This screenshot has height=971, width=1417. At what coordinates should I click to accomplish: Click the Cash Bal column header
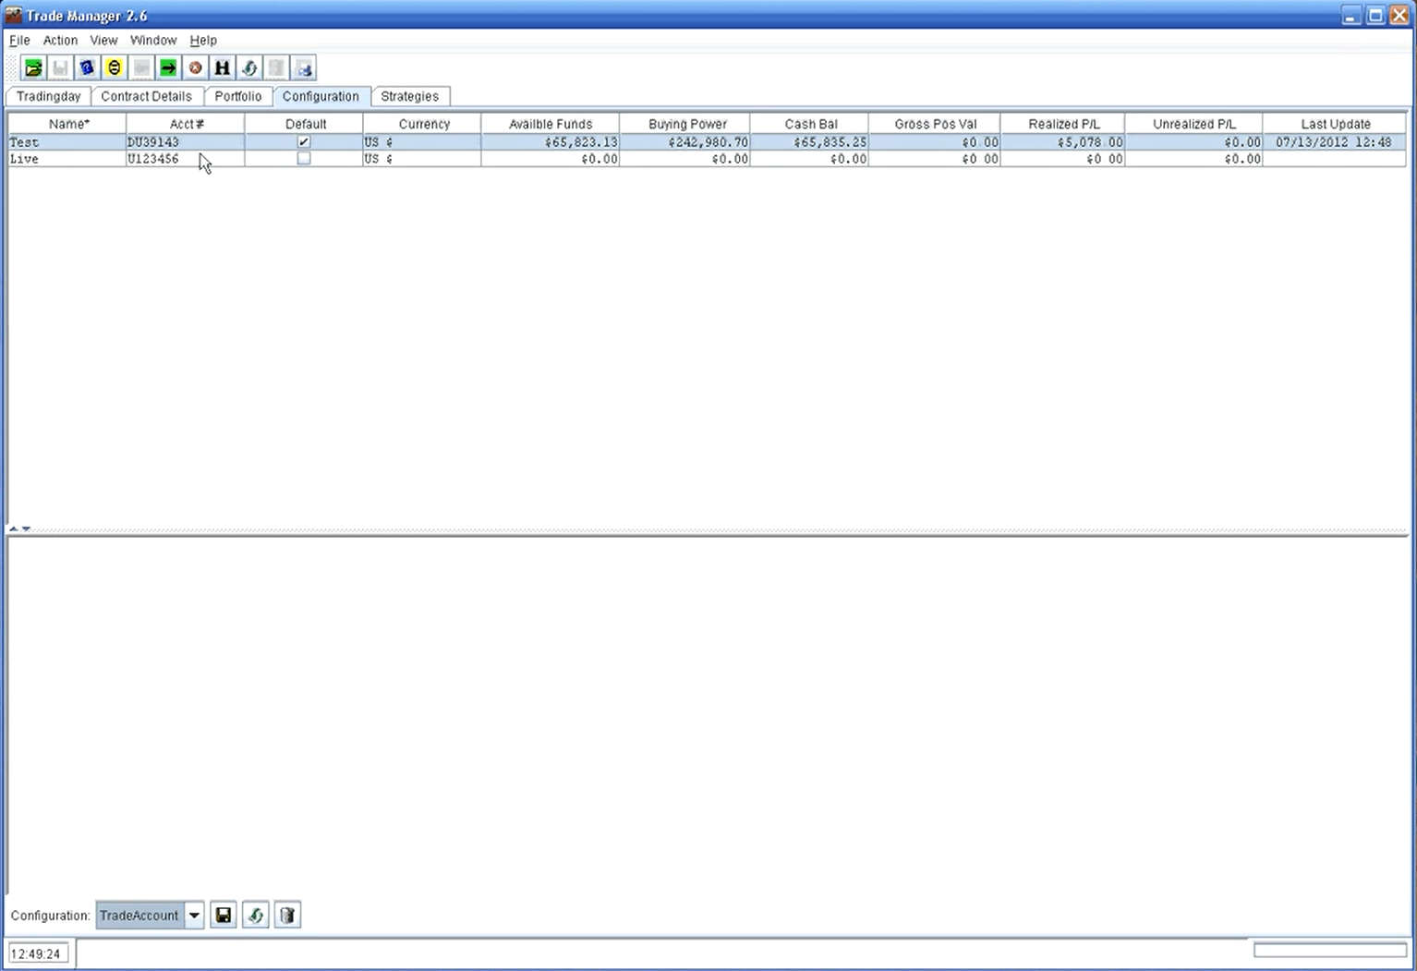coord(809,124)
